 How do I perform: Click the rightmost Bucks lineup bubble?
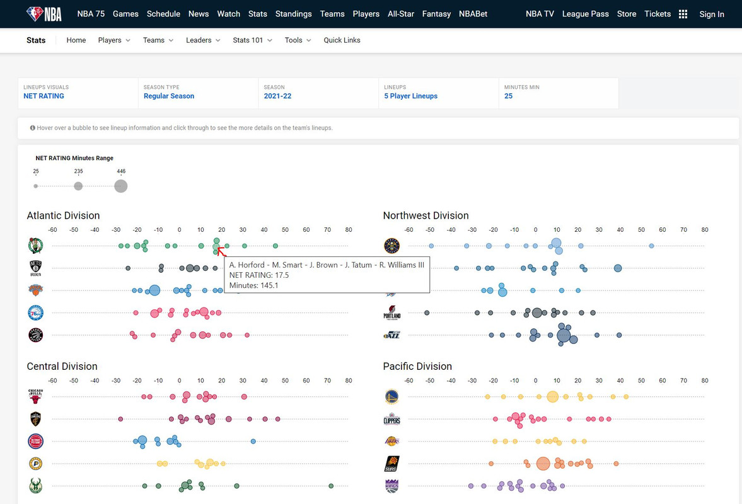pos(331,486)
